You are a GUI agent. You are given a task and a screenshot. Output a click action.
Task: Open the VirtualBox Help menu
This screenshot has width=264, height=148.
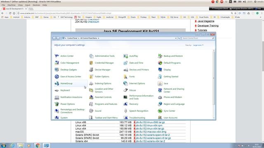[45, 5]
